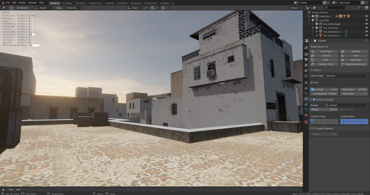Open the Tool properties tab icon
Screen dimensions: 370x195
click(306, 47)
